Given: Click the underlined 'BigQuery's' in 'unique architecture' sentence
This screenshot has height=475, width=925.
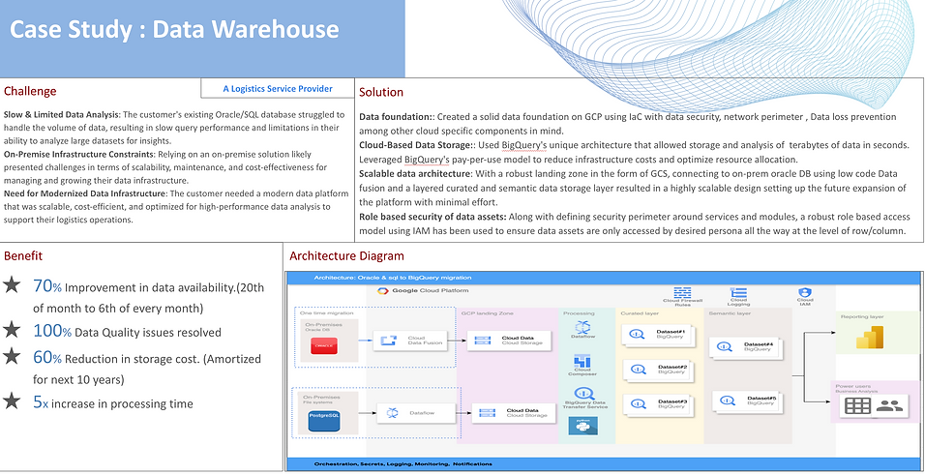Looking at the screenshot, I should coord(523,144).
